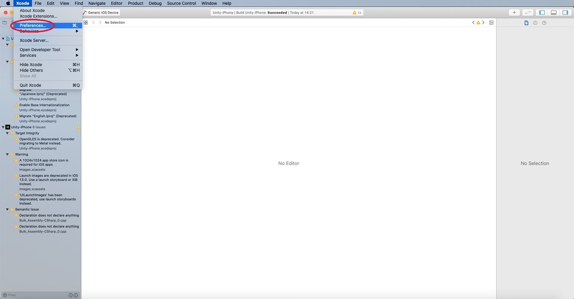Choose About Xcode from the menu
Screen dimensions: 574x299
coord(48,11)
